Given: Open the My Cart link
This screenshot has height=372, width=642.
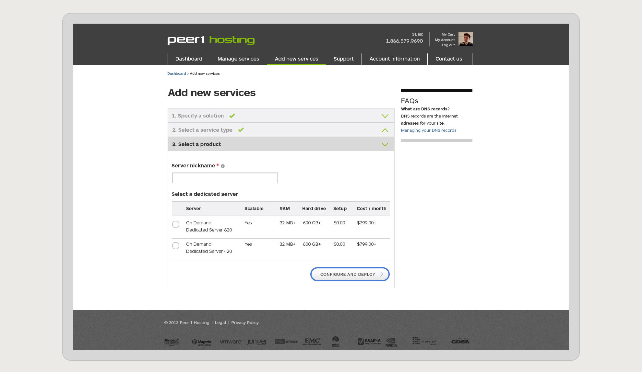Looking at the screenshot, I should [448, 34].
